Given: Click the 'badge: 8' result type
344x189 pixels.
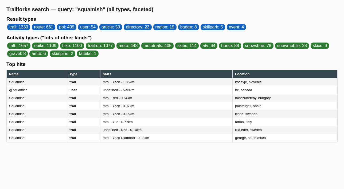Looking at the screenshot, I should [x=189, y=27].
